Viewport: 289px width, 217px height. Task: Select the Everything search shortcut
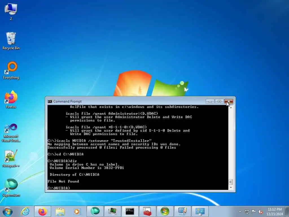(x=11, y=70)
